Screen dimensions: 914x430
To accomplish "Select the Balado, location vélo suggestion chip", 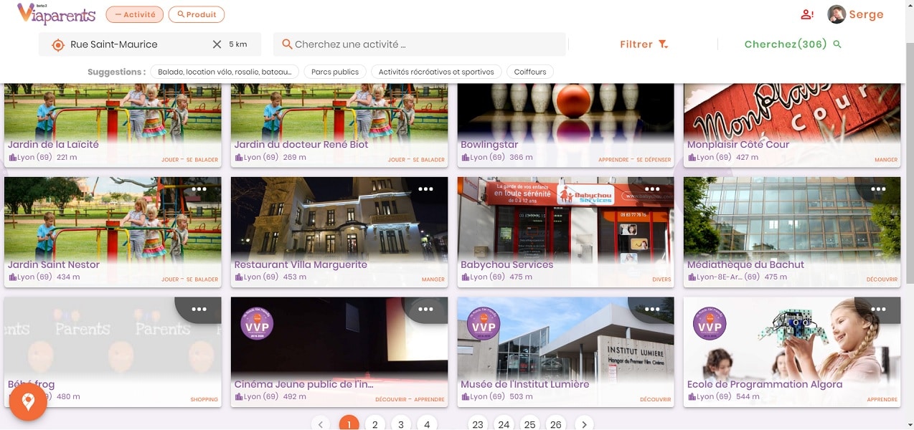I will pyautogui.click(x=225, y=72).
